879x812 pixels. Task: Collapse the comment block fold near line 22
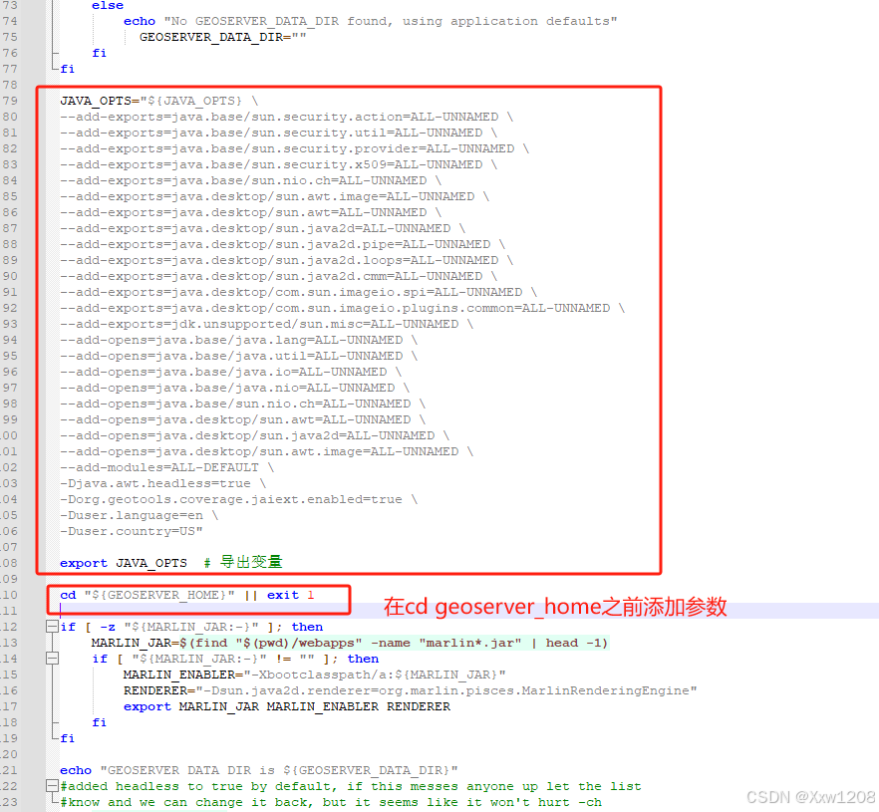52,786
